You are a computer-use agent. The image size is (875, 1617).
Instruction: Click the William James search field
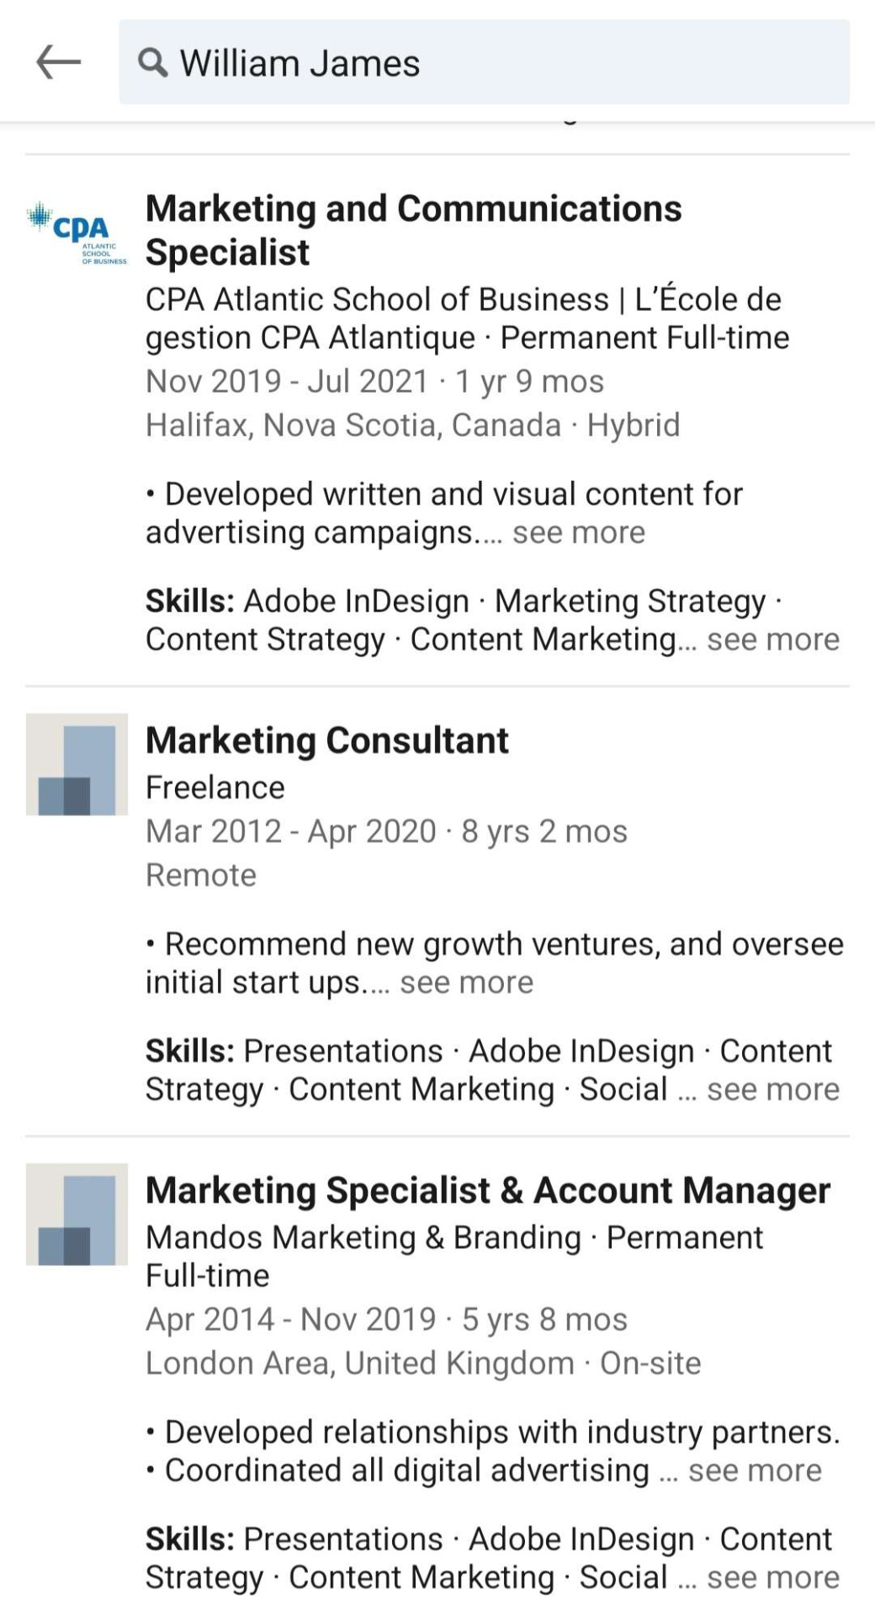[485, 62]
